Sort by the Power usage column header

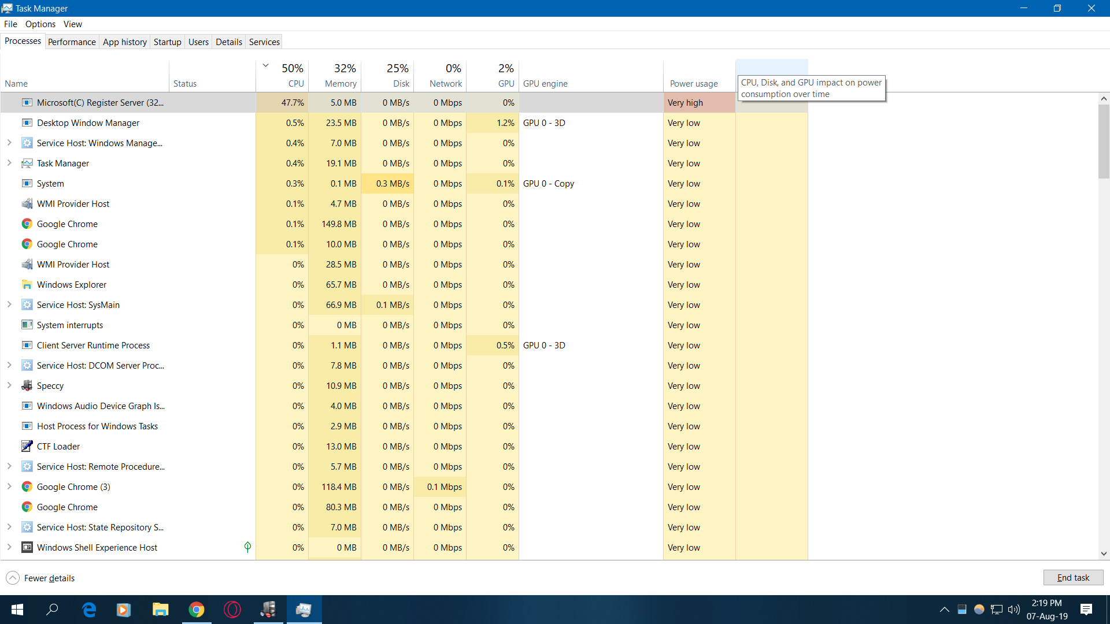700,75
